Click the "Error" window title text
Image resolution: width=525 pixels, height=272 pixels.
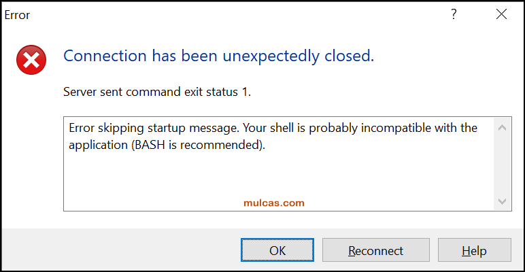coord(17,14)
